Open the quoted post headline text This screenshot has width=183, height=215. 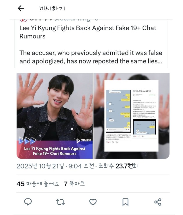[88, 32]
